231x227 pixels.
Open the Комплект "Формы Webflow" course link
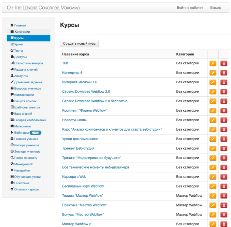[84, 111]
